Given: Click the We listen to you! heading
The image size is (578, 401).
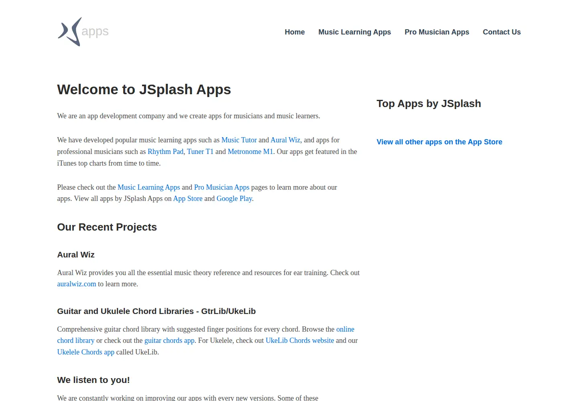Looking at the screenshot, I should point(94,380).
